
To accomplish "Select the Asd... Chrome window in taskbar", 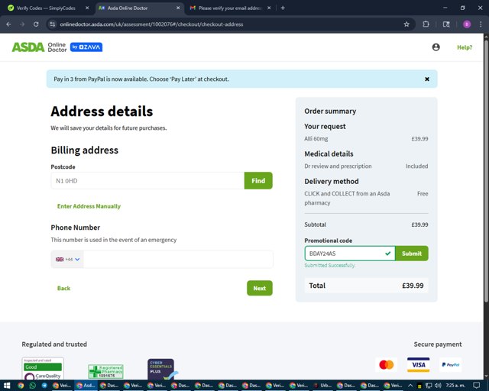I will (x=86, y=386).
